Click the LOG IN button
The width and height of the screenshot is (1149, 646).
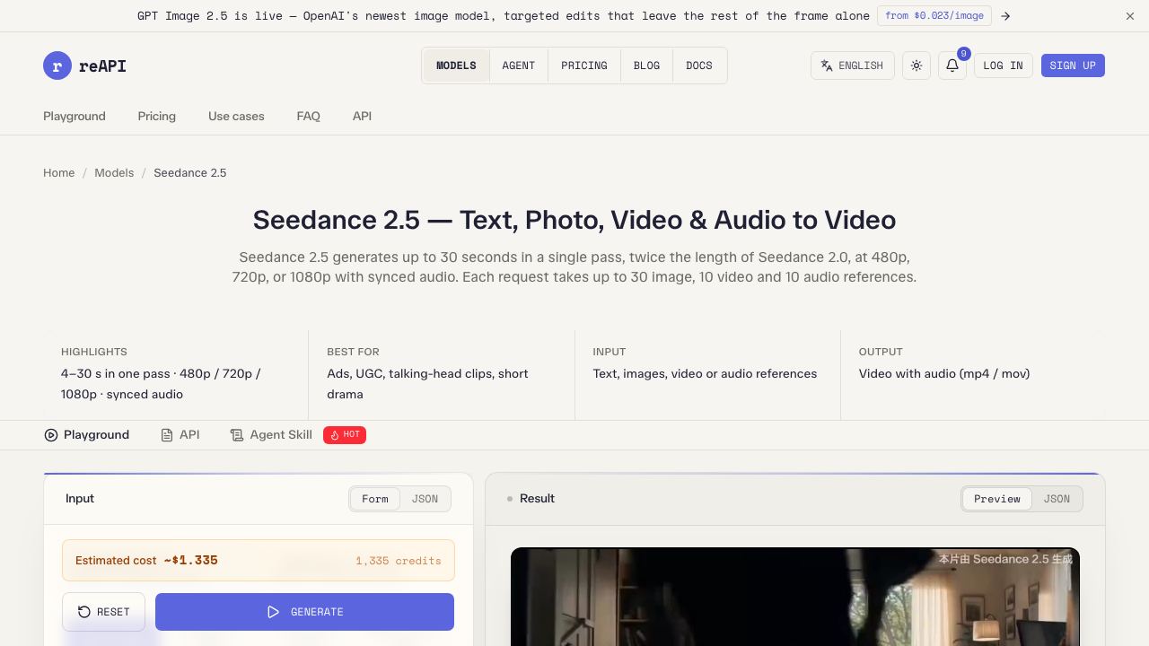coord(1003,65)
